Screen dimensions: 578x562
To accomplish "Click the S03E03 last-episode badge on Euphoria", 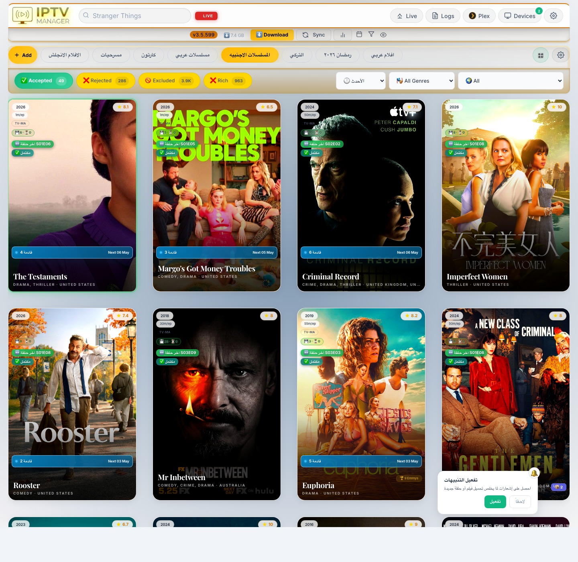I will pyautogui.click(x=322, y=352).
